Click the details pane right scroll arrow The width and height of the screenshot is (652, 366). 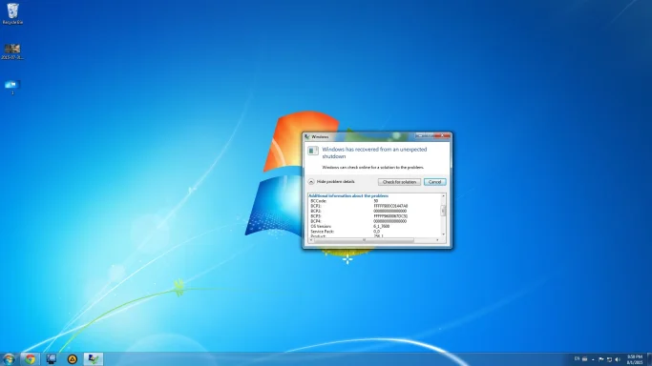[437, 240]
